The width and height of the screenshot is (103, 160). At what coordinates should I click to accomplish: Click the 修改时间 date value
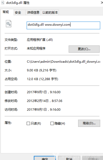click(x=45, y=101)
